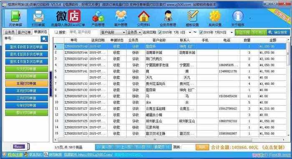This screenshot has height=159, width=292.
Task: Click in the 单号 input field
Action: click(x=27, y=38)
